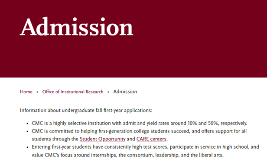Click the bullet dot before 'CMC is a highly selective'

pyautogui.click(x=27, y=124)
